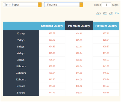Click the 5 days deadline row
121x102 pixels.
21,47
